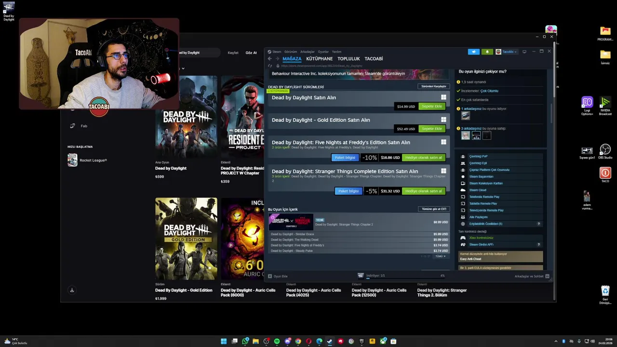Click the Windows Start button
Image resolution: width=617 pixels, height=347 pixels.
point(224,341)
